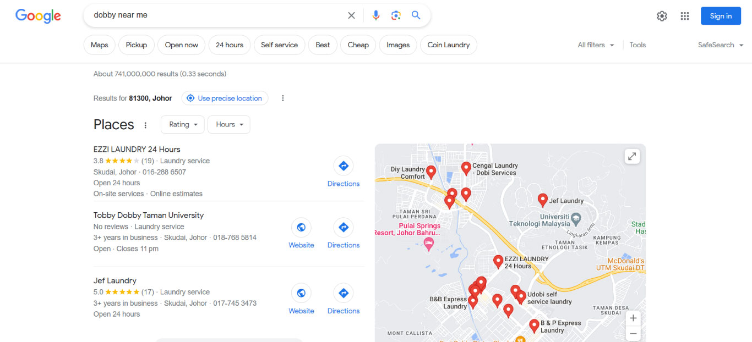Click the McDonald's UTM Skudai DT map label
Image resolution: width=752 pixels, height=342 pixels.
point(620,264)
